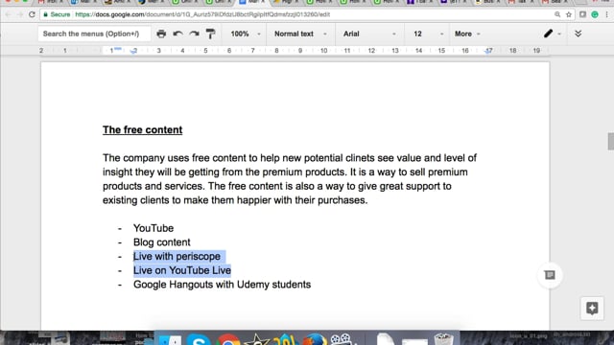The image size is (614, 345).
Task: Switch to the active Google Docs tab
Action: (x=251, y=2)
